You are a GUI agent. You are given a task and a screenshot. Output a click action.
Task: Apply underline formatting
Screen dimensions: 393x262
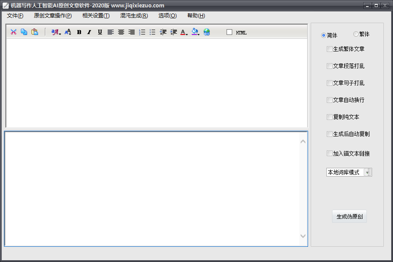pos(100,32)
